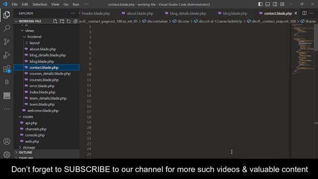Viewport: 318px width, 179px height.
Task: Open console.php in routes
Action: (35, 135)
